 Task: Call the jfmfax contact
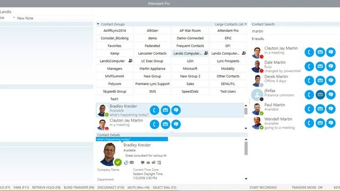click(309, 94)
